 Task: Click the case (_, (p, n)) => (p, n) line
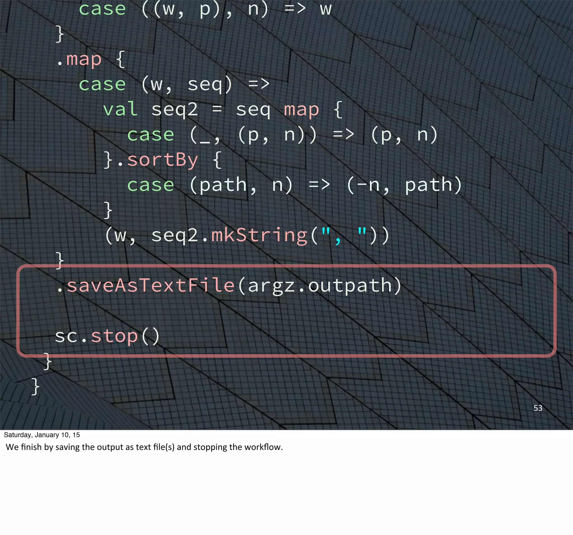[283, 135]
